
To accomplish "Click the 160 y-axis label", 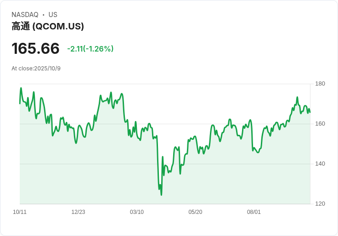I will [320, 124].
